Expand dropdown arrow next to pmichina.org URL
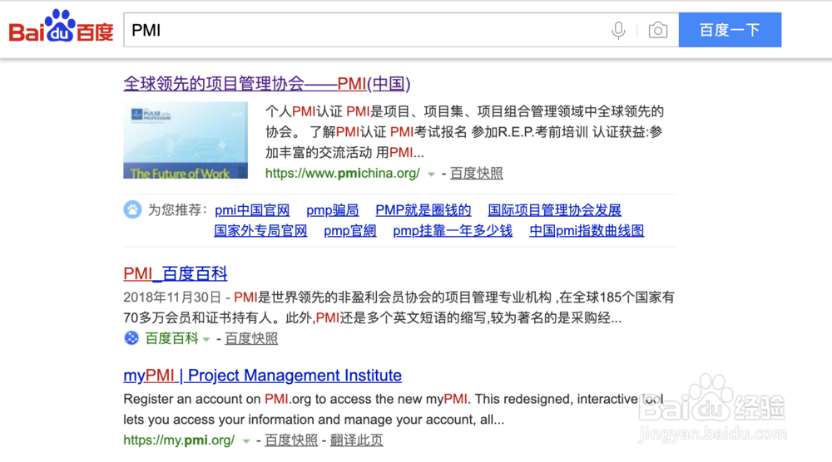 pos(431,174)
